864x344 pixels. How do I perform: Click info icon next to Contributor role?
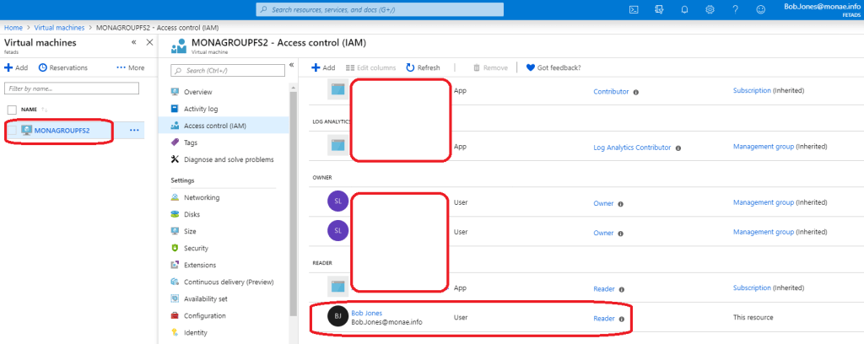pos(635,92)
